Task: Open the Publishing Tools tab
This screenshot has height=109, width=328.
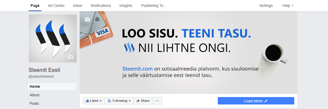Action: (154, 6)
